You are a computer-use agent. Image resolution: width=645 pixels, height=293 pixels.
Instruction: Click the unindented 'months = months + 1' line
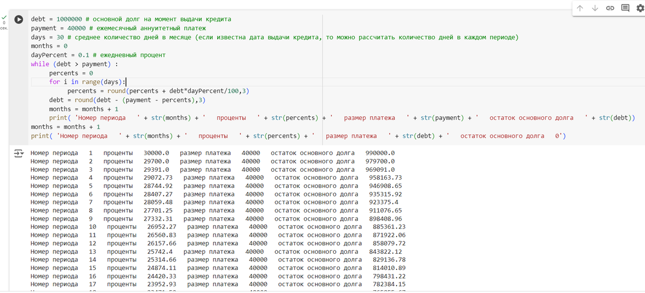[x=66, y=127]
